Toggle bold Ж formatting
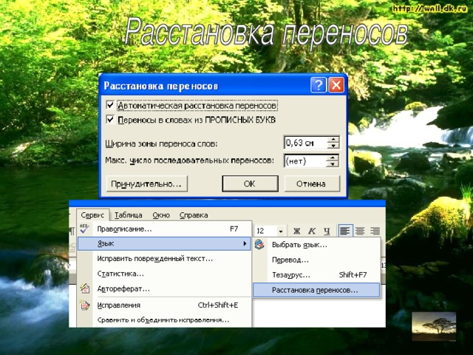473x355 pixels. pyautogui.click(x=297, y=231)
